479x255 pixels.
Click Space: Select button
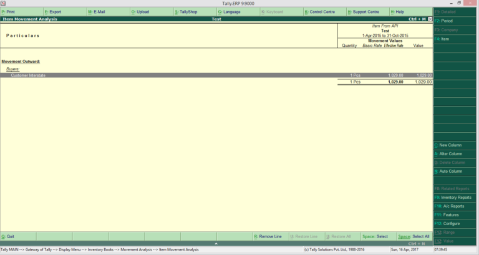point(379,236)
